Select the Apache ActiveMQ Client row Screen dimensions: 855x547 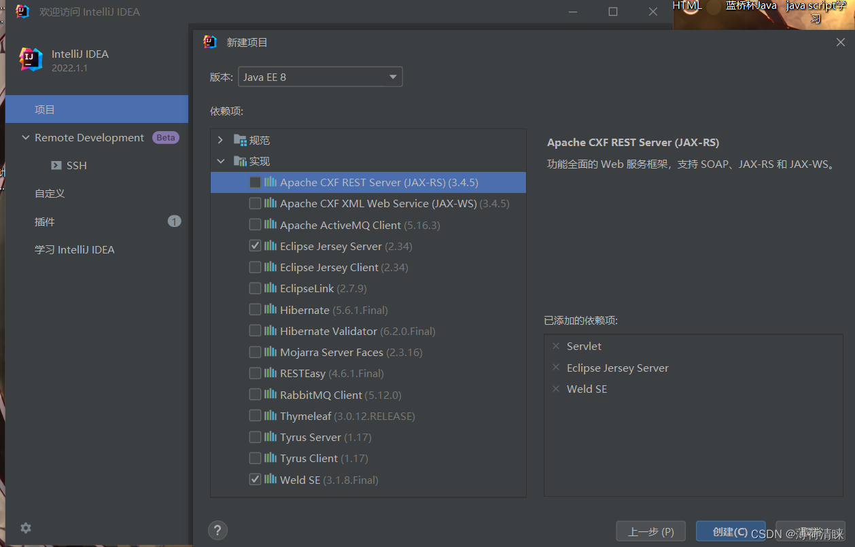(x=368, y=225)
